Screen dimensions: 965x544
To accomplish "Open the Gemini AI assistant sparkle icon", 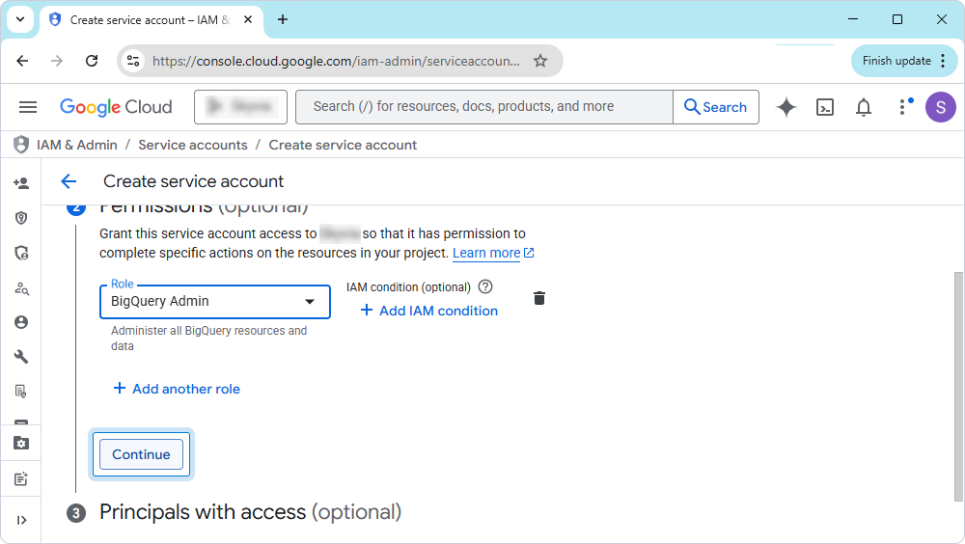I will 786,107.
